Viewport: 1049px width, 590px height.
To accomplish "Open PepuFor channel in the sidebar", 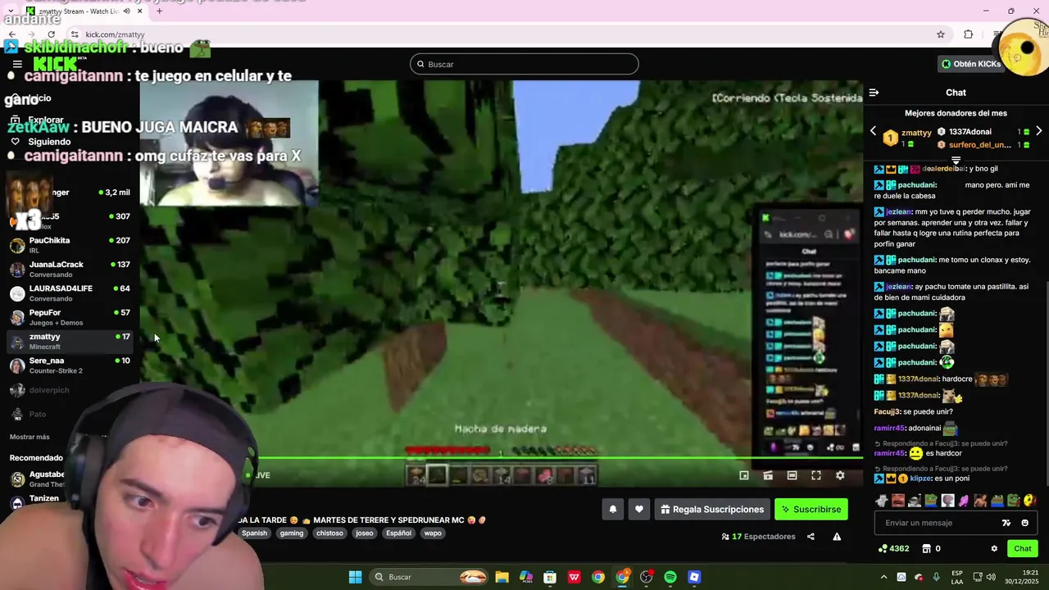I will point(70,317).
